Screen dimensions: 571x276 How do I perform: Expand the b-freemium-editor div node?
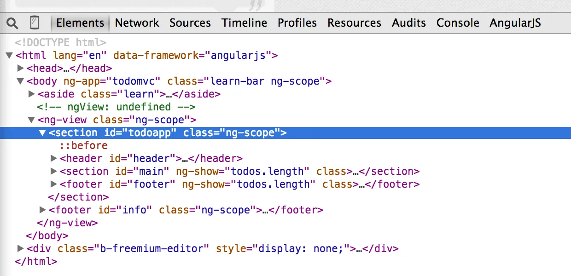click(20, 249)
